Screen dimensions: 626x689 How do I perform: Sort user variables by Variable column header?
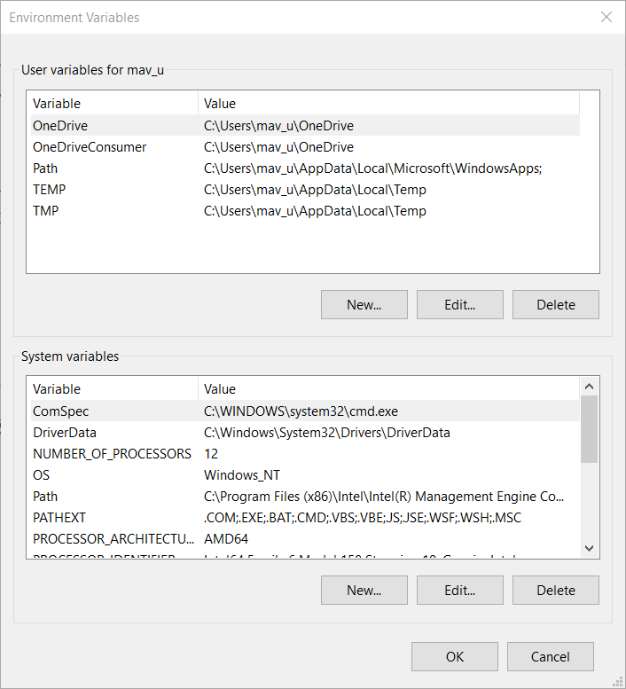coord(112,104)
